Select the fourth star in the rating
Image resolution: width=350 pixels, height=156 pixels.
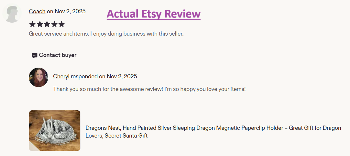[x=54, y=24]
